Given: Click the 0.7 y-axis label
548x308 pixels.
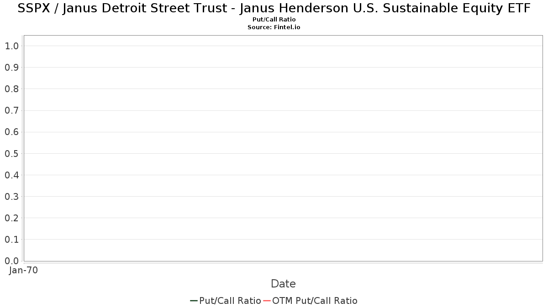Looking at the screenshot, I should coord(12,110).
